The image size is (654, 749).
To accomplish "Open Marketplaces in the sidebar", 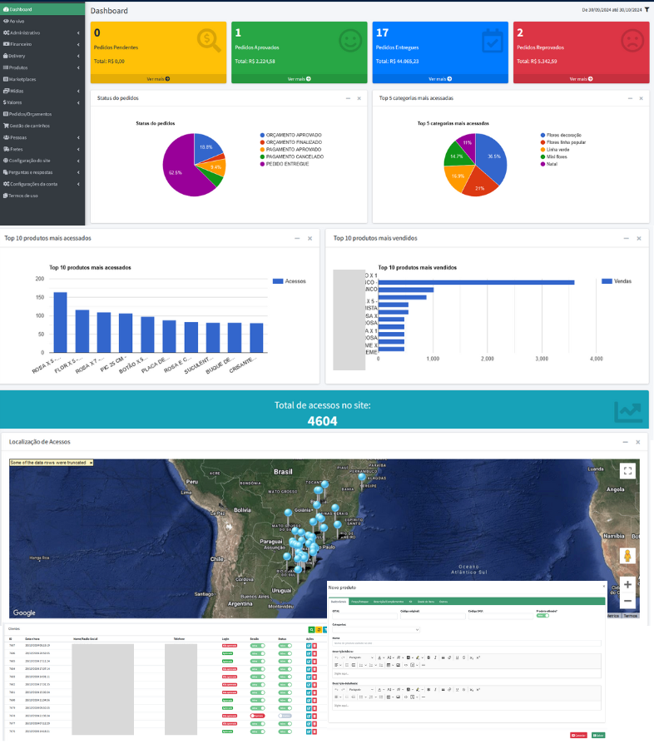I will (x=25, y=78).
